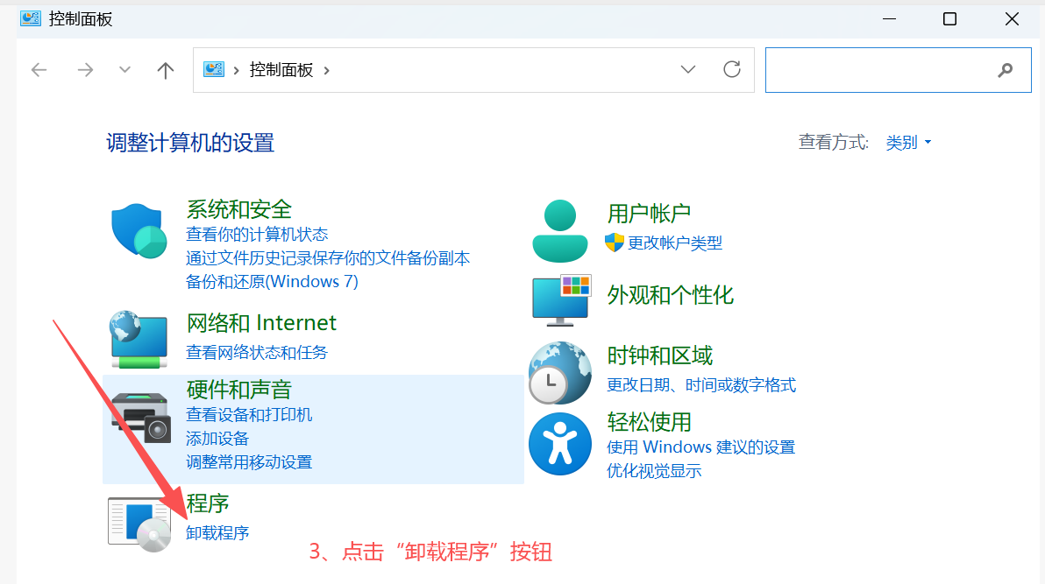This screenshot has height=584, width=1045.
Task: Click the accessibility icon for 轻松使用
Action: coord(559,444)
